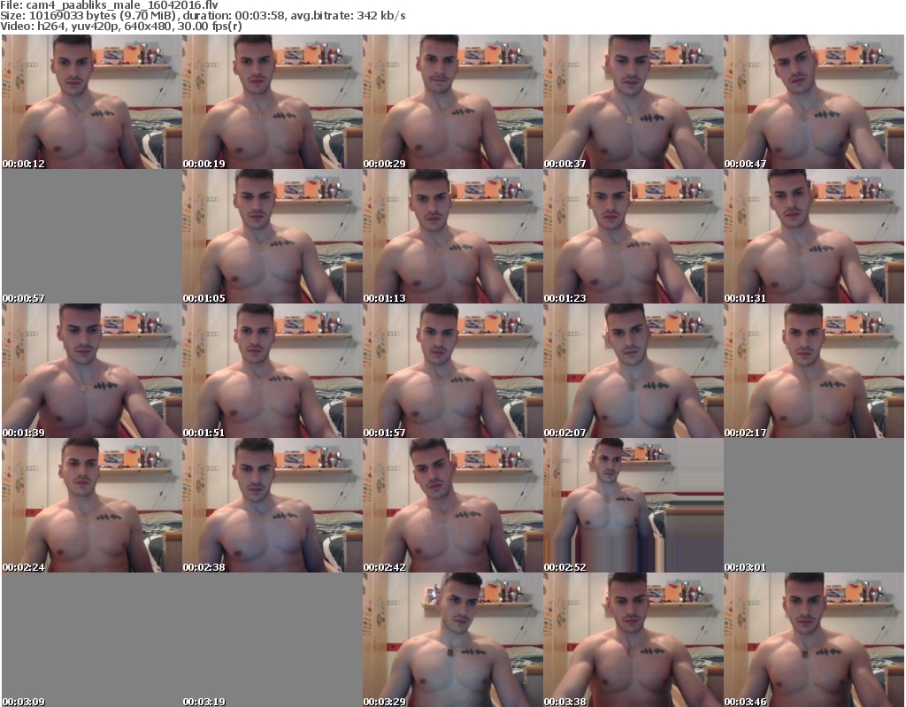Select the thumbnail timestamped 00:00:29

(453, 102)
